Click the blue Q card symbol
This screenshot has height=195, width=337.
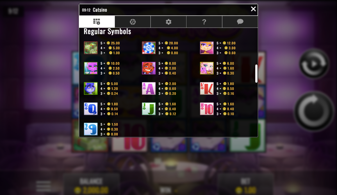(91, 109)
